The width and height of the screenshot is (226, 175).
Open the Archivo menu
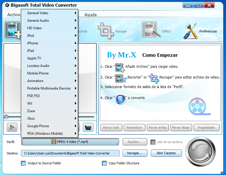[x=14, y=15]
